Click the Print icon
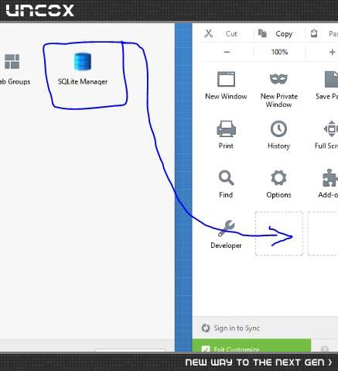Image resolution: width=338 pixels, height=371 pixels. pos(226,129)
